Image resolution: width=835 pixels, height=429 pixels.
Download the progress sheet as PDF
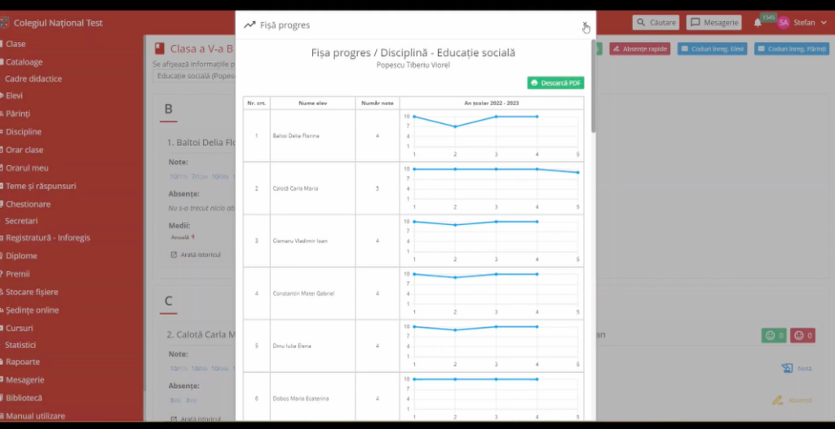click(555, 82)
